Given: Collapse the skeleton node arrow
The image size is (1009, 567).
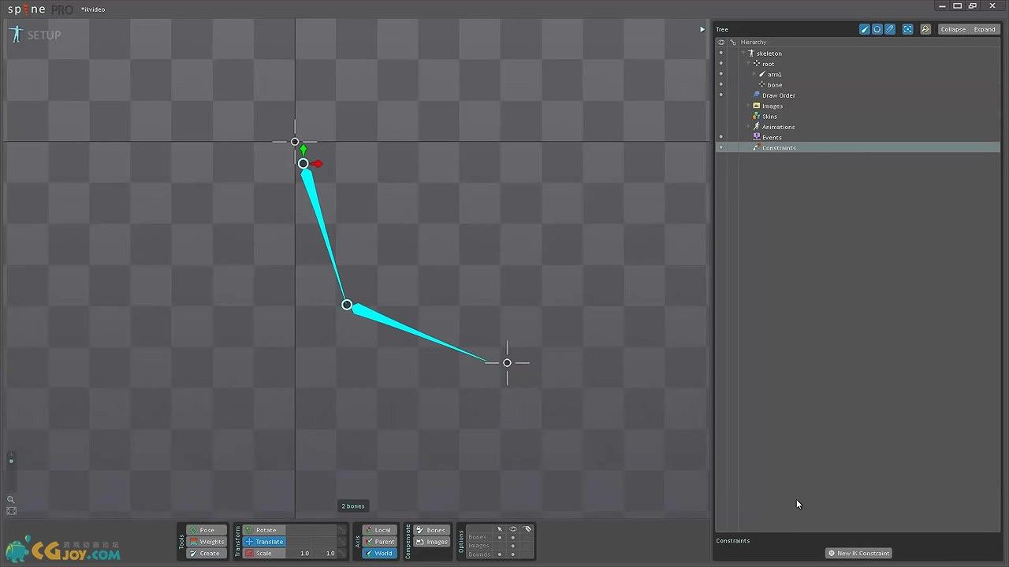Looking at the screenshot, I should click(x=743, y=53).
